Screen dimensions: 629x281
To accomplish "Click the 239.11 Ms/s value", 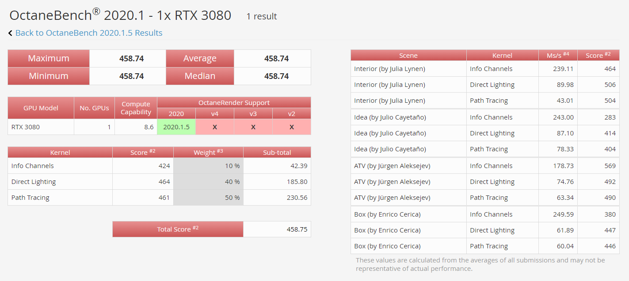I will click(x=563, y=69).
